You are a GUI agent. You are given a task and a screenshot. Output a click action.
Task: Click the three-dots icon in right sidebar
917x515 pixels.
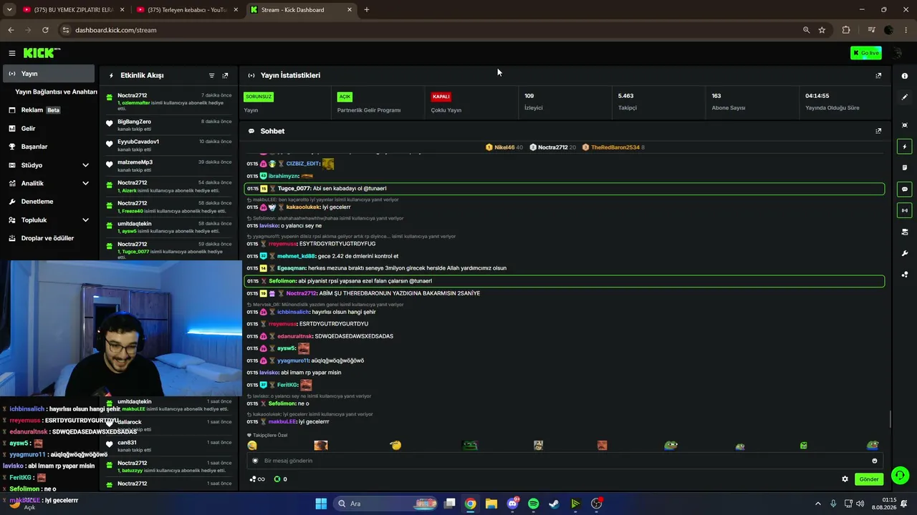(x=905, y=274)
